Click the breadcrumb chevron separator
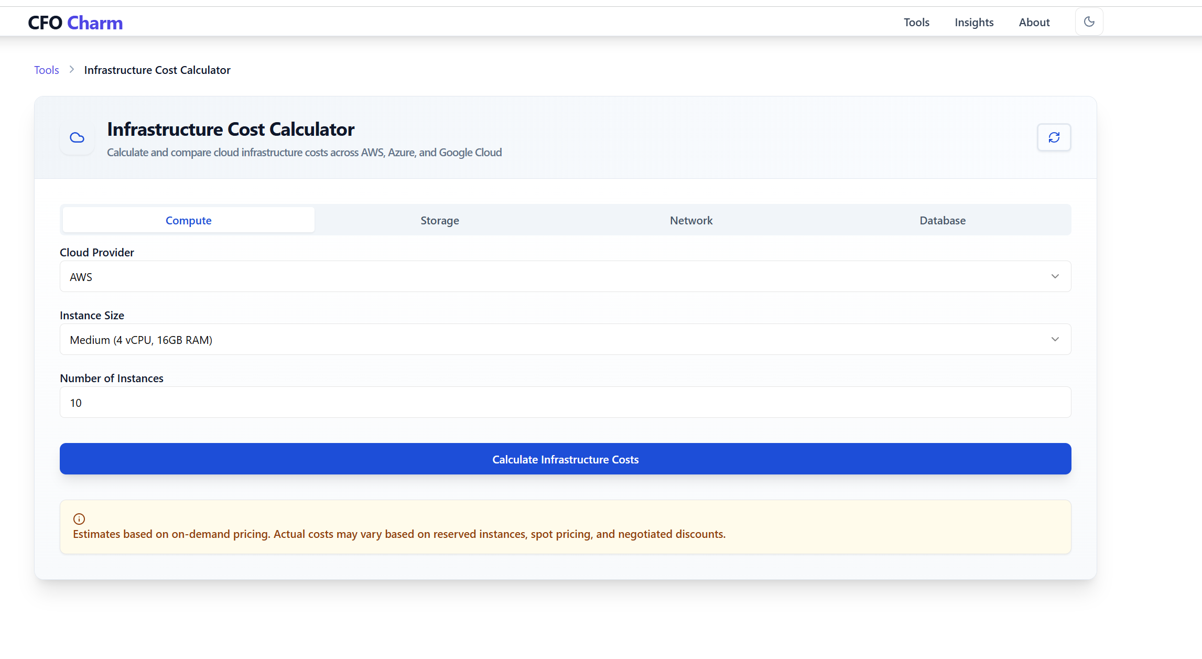The image size is (1202, 659). 72,70
